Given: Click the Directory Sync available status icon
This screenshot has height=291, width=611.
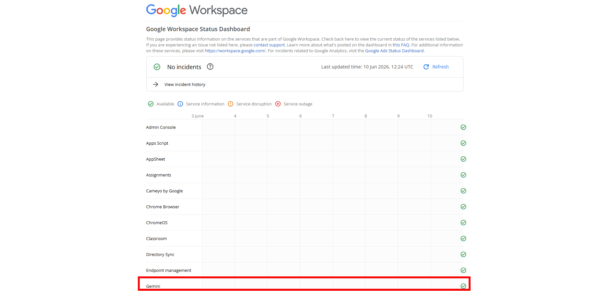Looking at the screenshot, I should coord(463,254).
